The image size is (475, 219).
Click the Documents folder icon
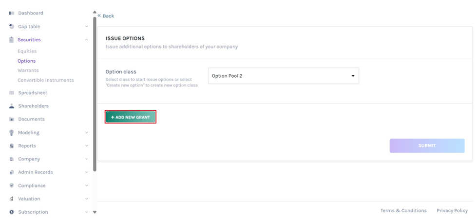click(12, 119)
